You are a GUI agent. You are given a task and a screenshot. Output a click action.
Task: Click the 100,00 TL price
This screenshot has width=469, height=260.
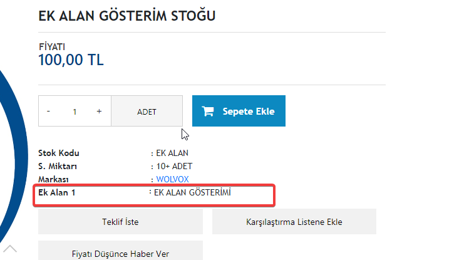point(71,60)
